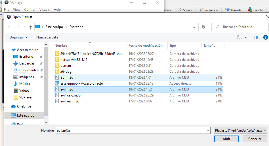The image size is (269, 146).
Task: Toggle the preview pane icon
Action: [x=255, y=37]
